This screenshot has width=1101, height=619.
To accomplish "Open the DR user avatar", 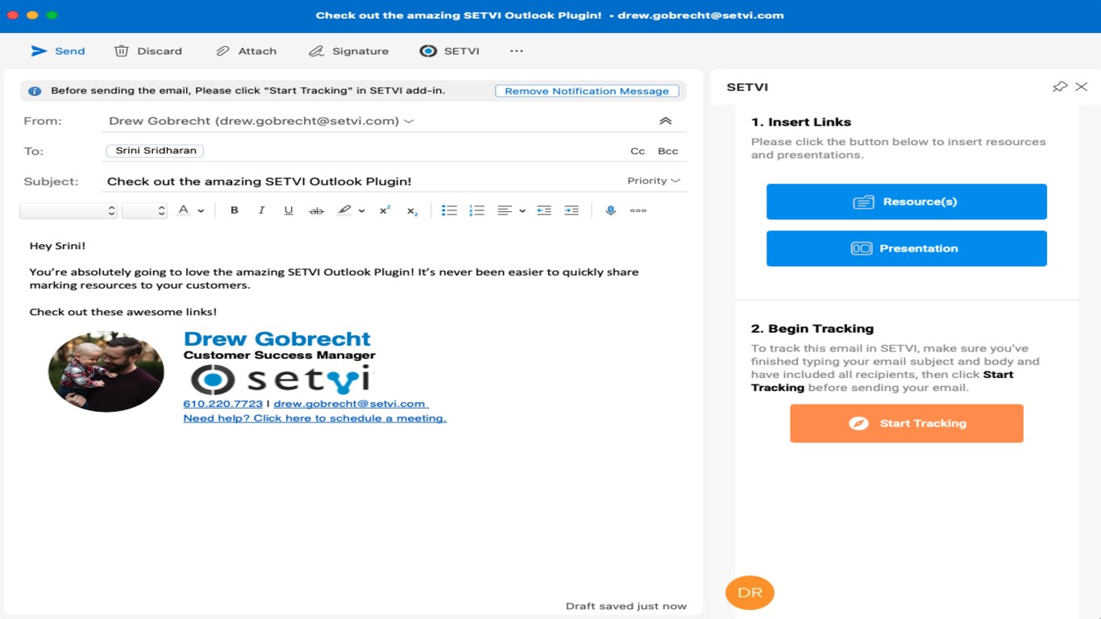I will (750, 592).
